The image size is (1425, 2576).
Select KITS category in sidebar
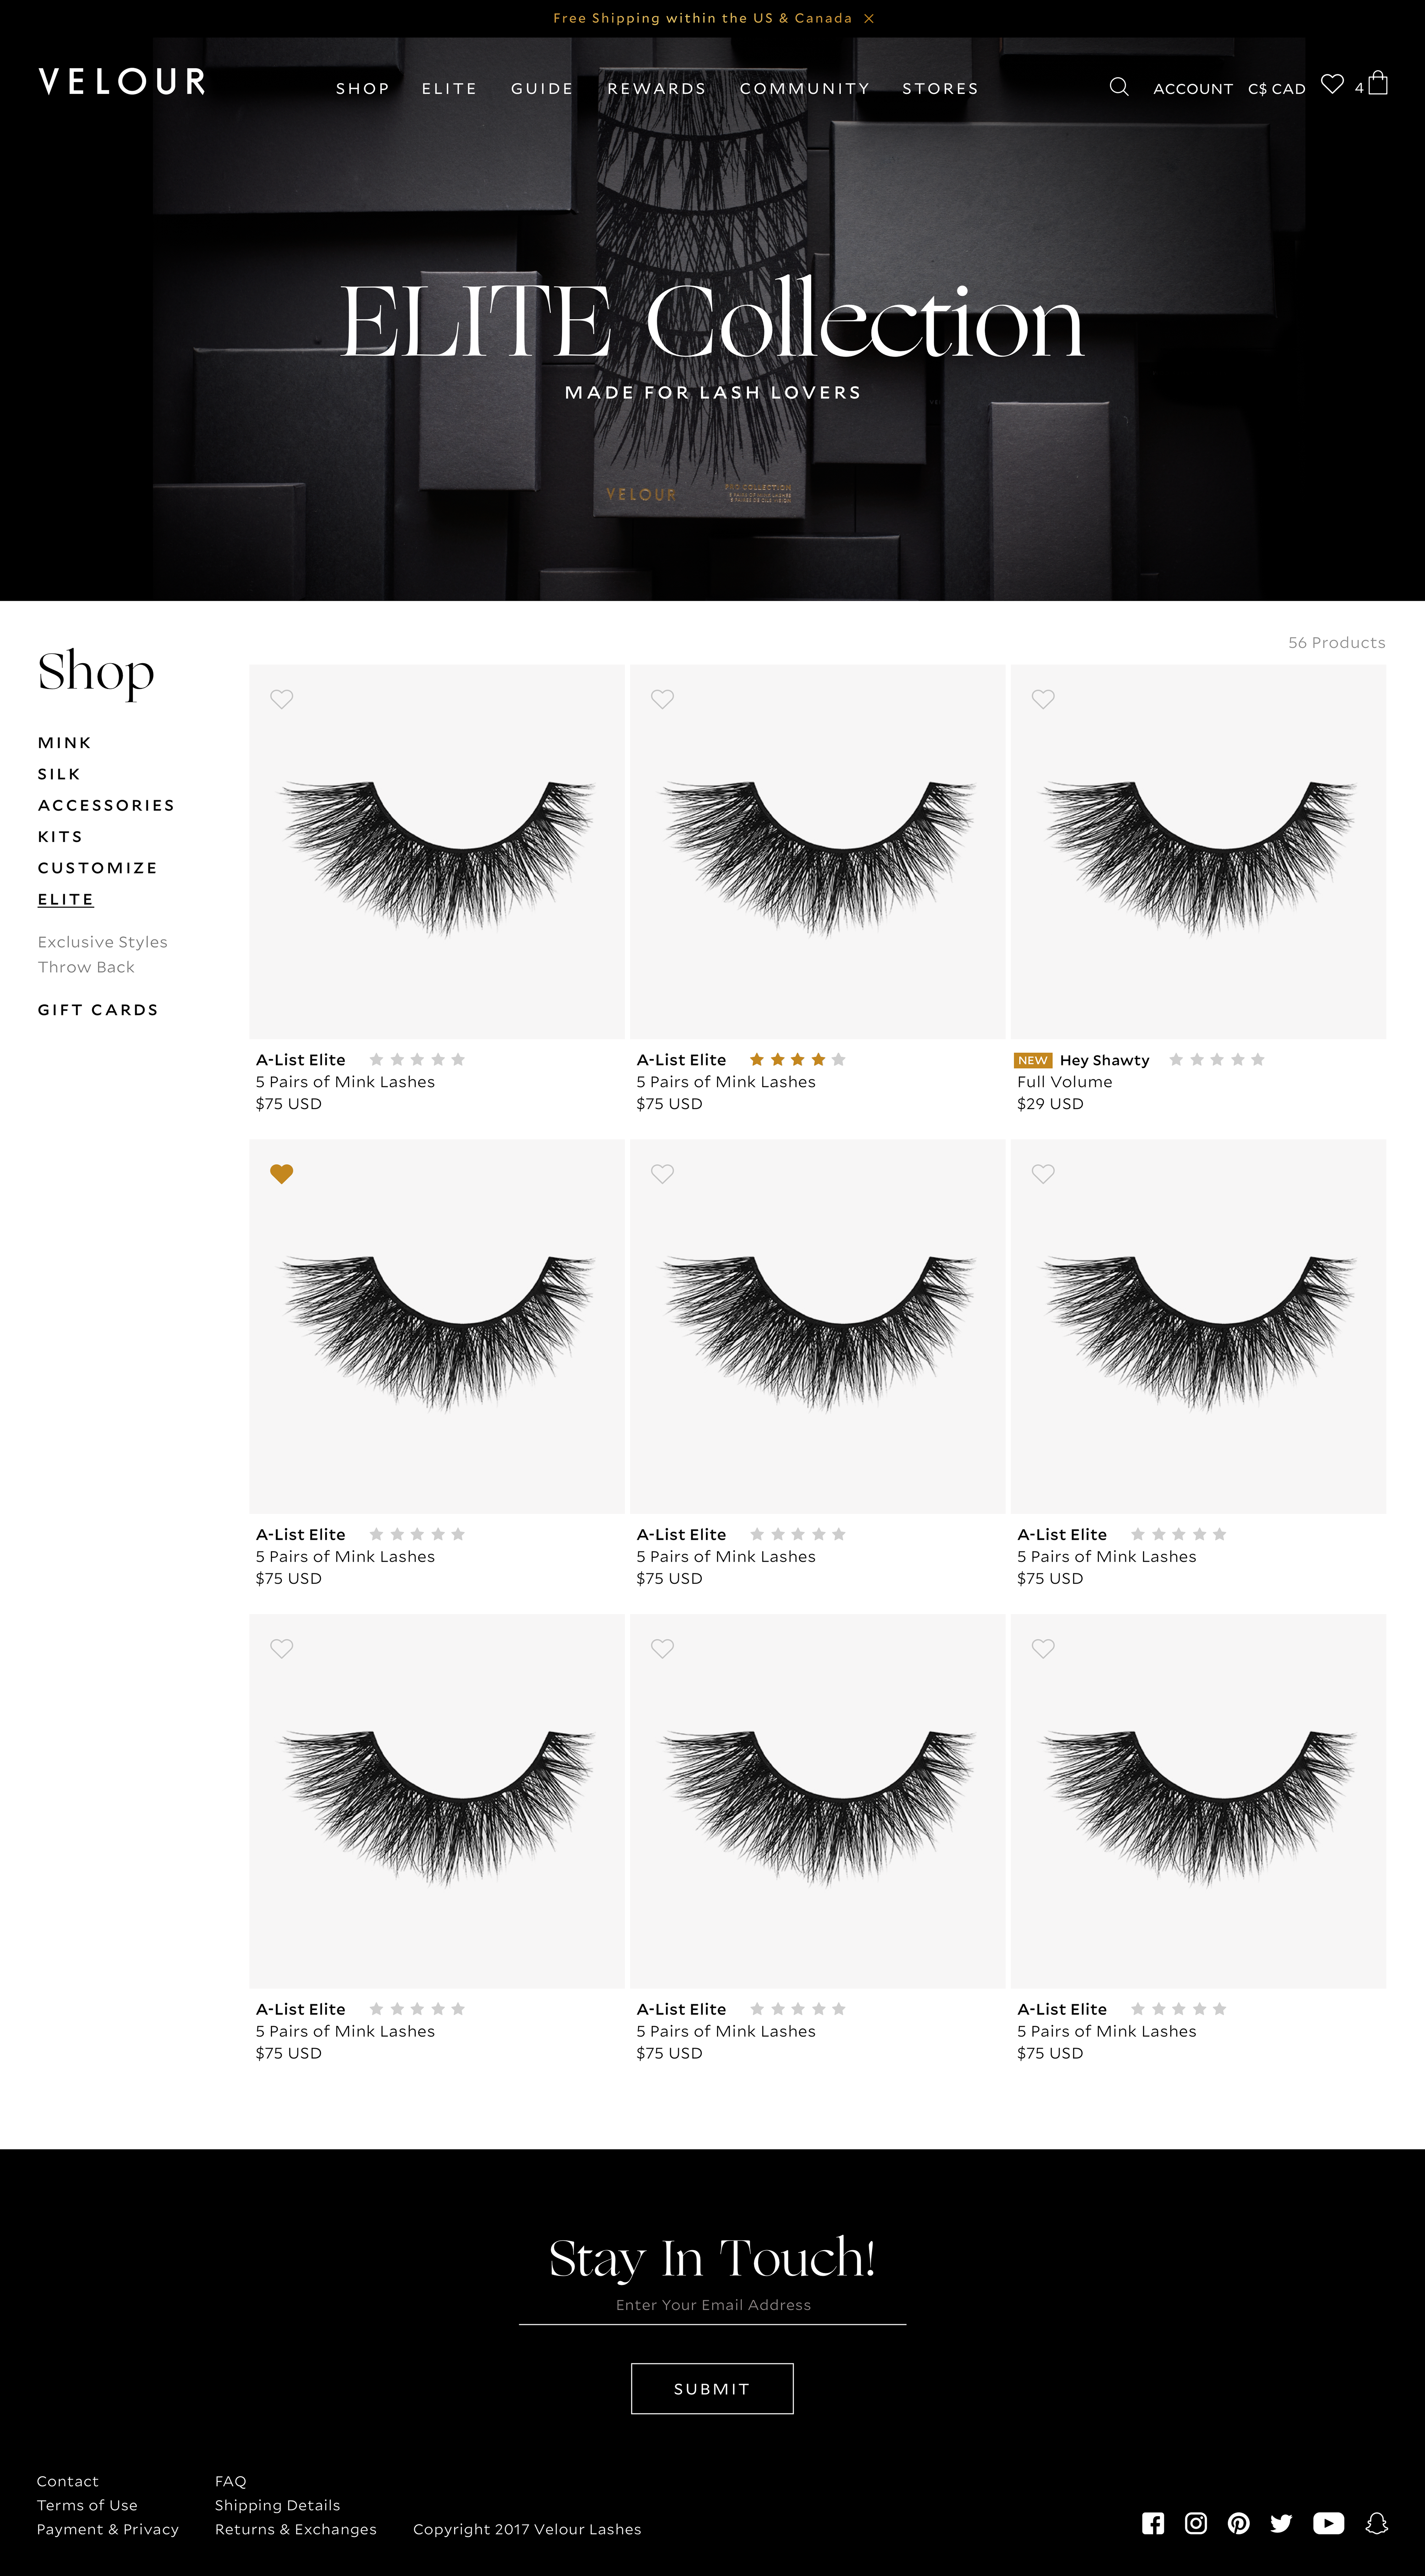point(60,836)
